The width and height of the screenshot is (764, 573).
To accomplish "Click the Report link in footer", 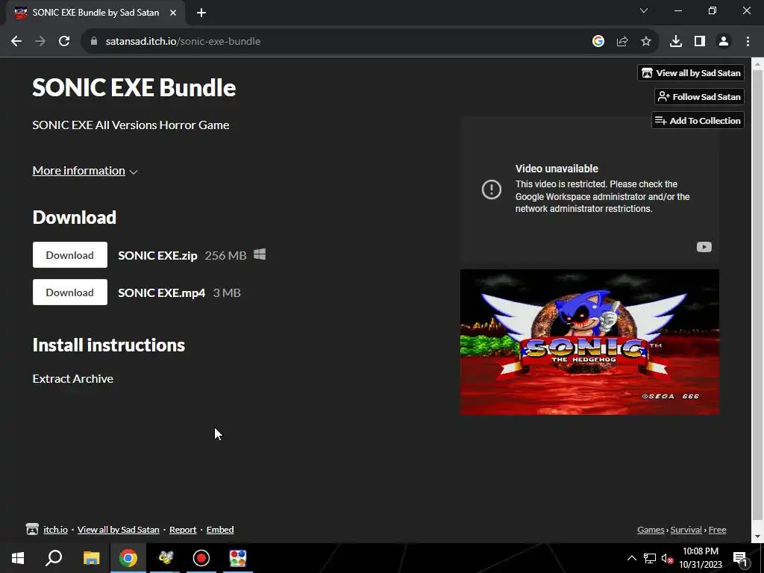I will coord(183,530).
